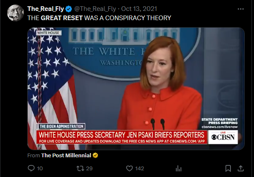
Task: Click the retweet count 29
Action: [x=89, y=169]
